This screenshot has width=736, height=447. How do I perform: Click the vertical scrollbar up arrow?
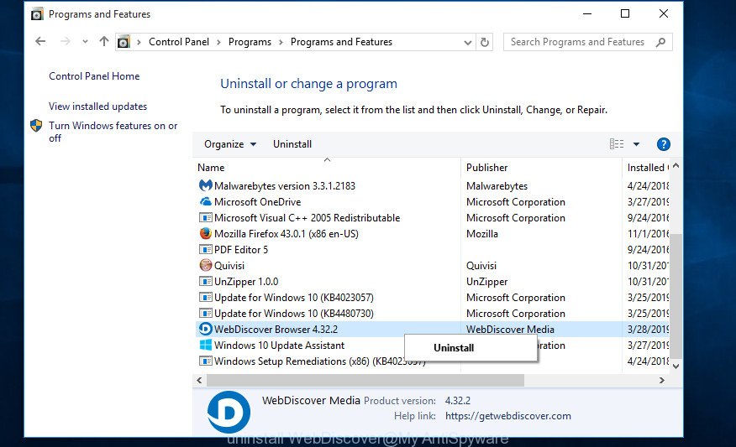click(676, 165)
